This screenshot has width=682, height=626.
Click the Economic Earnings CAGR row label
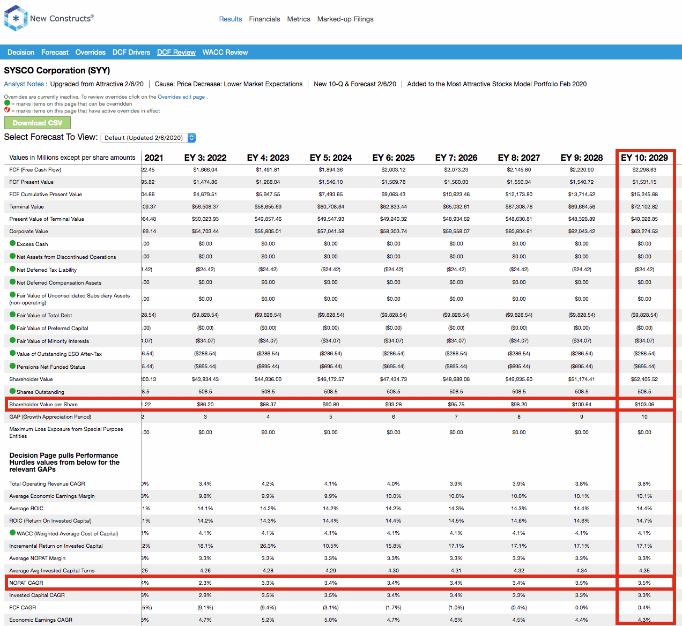click(41, 620)
